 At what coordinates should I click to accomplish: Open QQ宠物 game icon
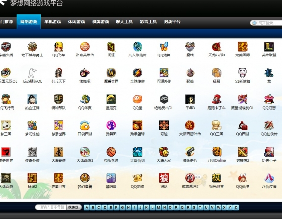(137, 178)
